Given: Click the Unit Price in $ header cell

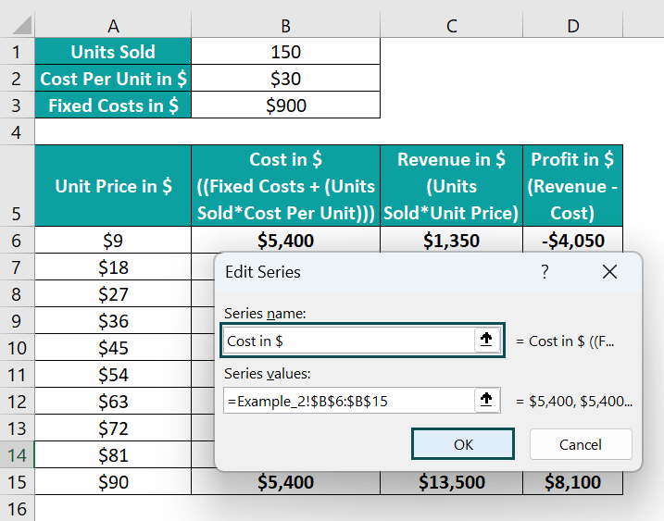Looking at the screenshot, I should (113, 186).
